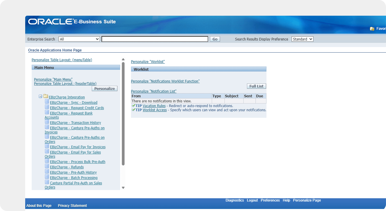Open Personalize Table Layout: (menuTable) link
The width and height of the screenshot is (386, 211).
(x=62, y=60)
